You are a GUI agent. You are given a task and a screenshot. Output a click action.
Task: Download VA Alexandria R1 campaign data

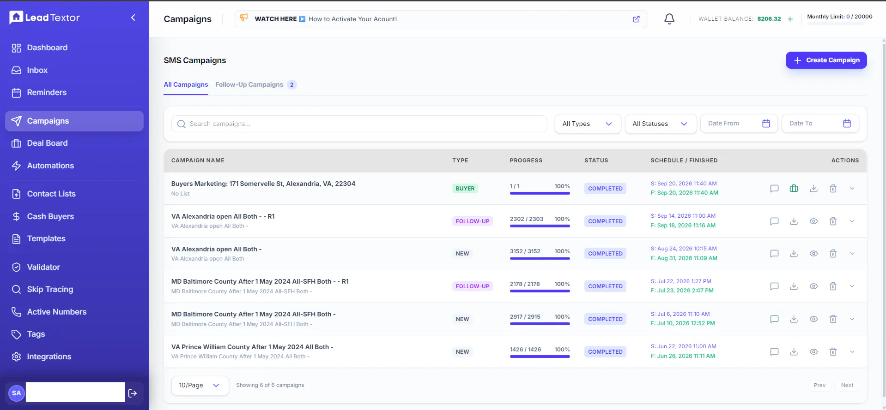click(794, 221)
